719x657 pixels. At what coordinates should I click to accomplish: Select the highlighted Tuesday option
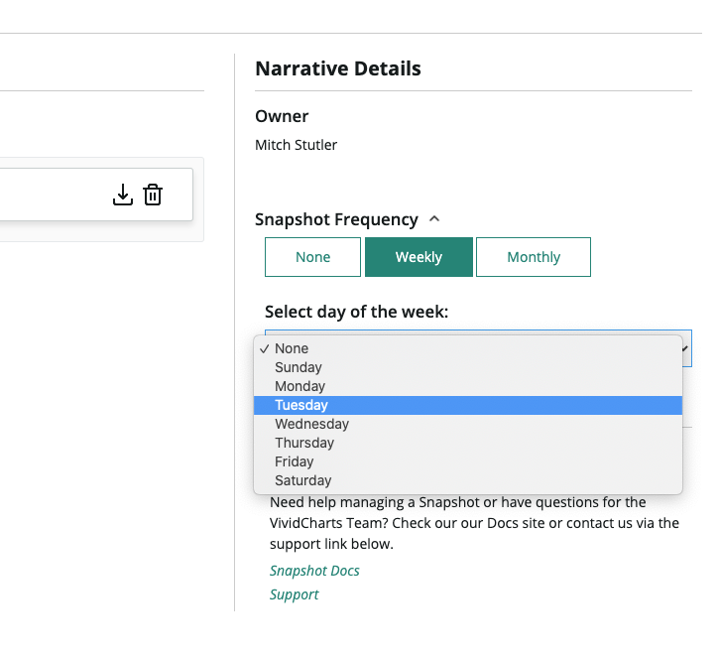pyautogui.click(x=468, y=405)
